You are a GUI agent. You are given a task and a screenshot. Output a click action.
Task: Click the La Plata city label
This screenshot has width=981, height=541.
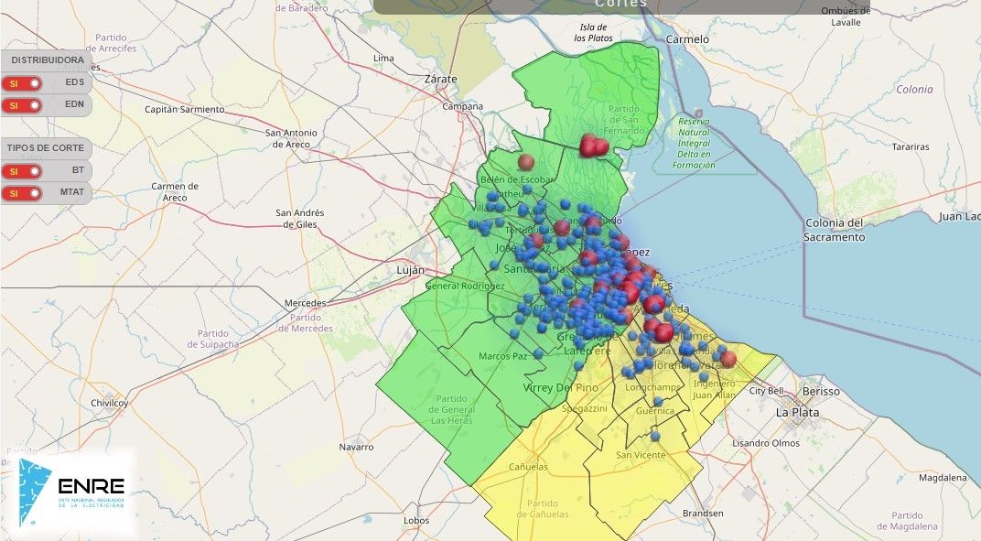tap(796, 412)
